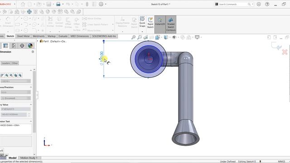This screenshot has width=290, height=163.
Task: Click the View Settings monitor icon
Action: pyautogui.click(x=197, y=37)
